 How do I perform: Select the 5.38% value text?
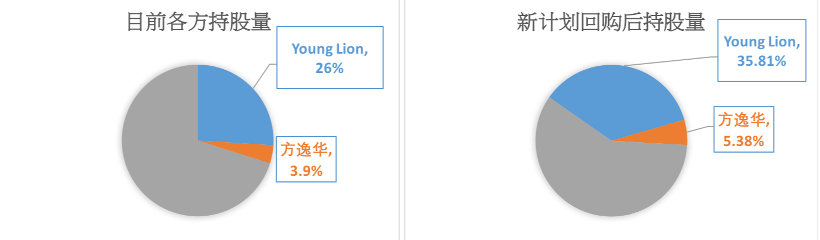[743, 142]
